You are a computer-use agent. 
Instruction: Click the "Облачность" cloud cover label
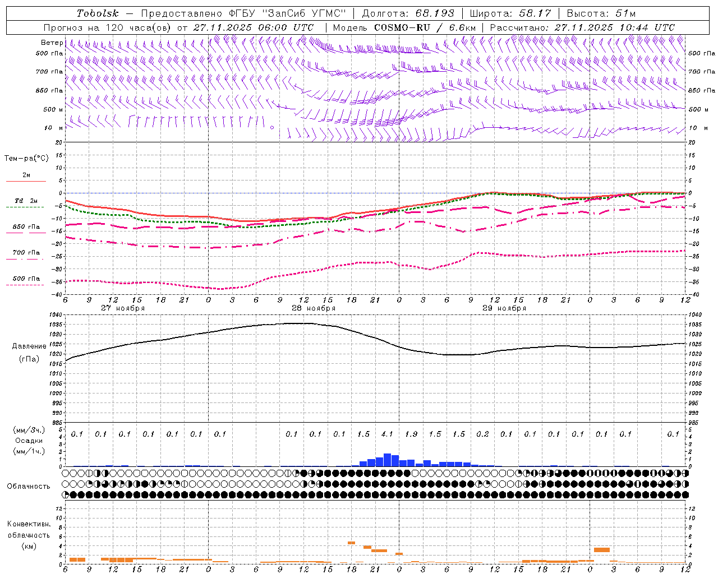tap(29, 487)
